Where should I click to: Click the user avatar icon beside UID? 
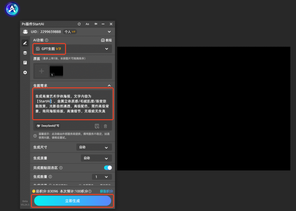click(x=25, y=32)
